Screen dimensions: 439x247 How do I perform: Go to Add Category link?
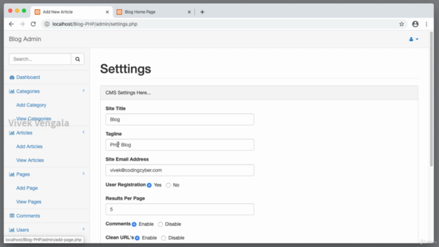[x=31, y=105]
